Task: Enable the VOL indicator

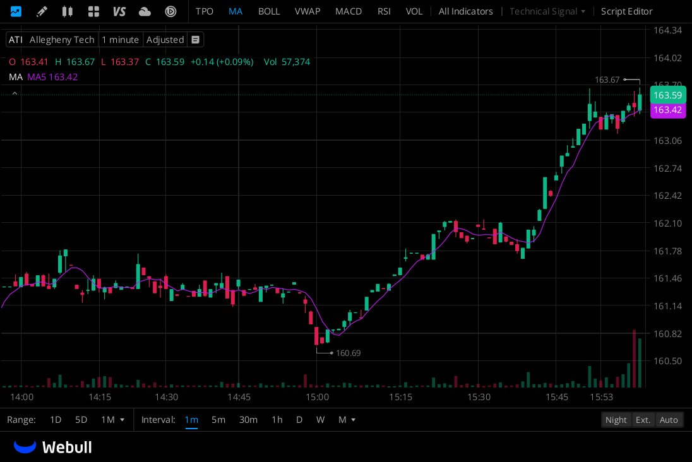Action: [414, 11]
